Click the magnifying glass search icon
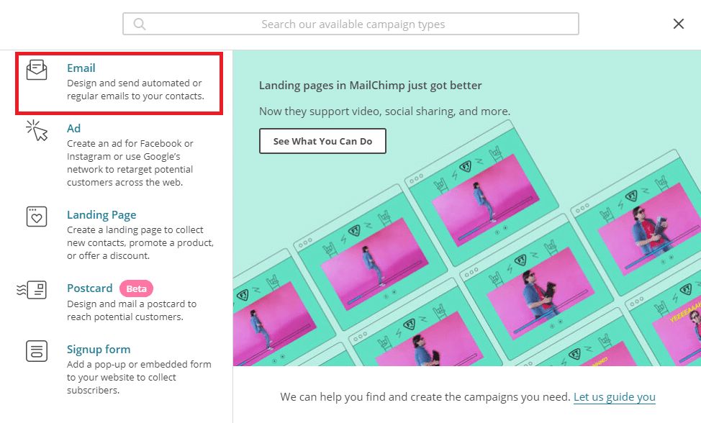Image resolution: width=701 pixels, height=423 pixels. [x=140, y=24]
